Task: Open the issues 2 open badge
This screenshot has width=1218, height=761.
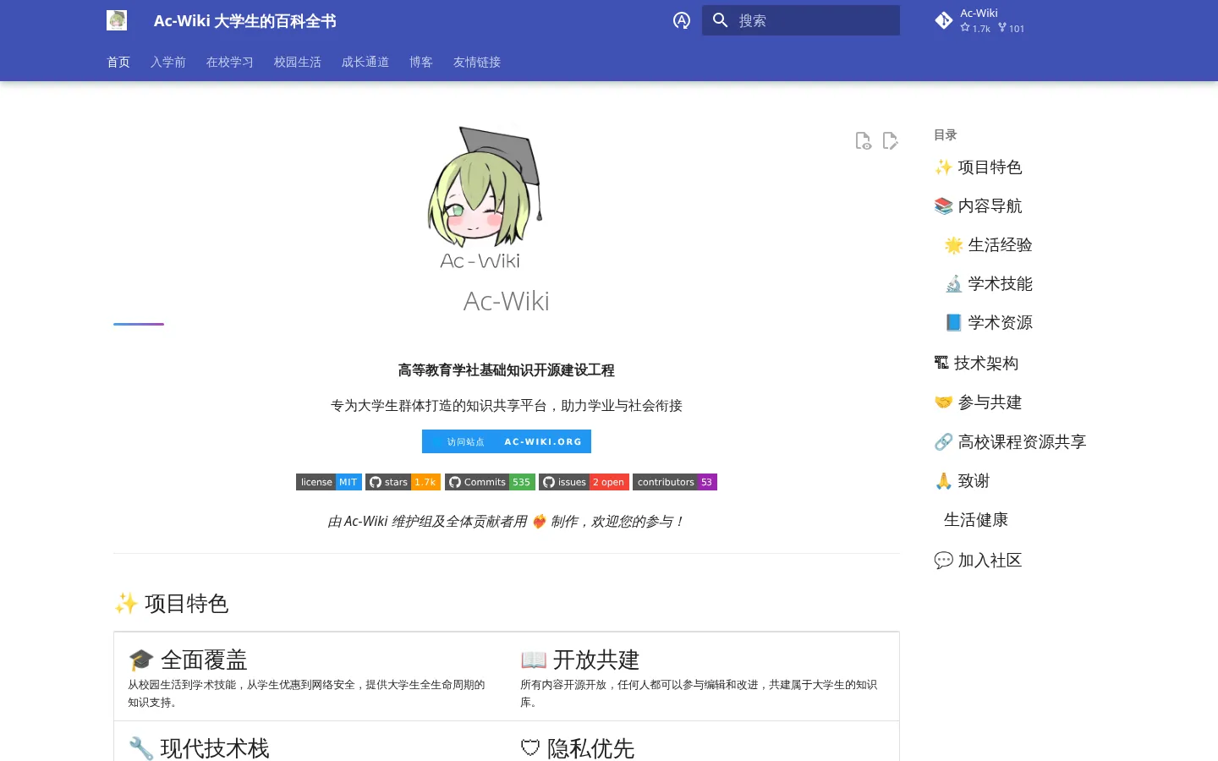Action: coord(584,482)
